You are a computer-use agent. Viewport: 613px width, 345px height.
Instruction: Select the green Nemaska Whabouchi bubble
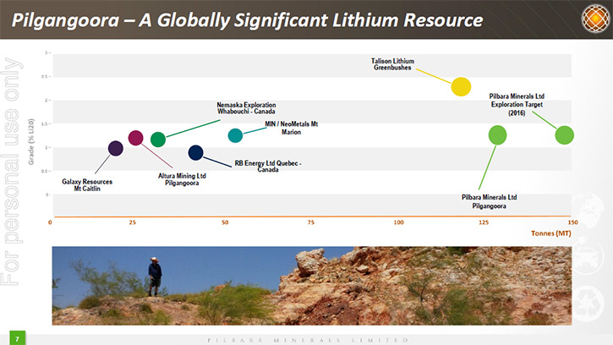(158, 140)
